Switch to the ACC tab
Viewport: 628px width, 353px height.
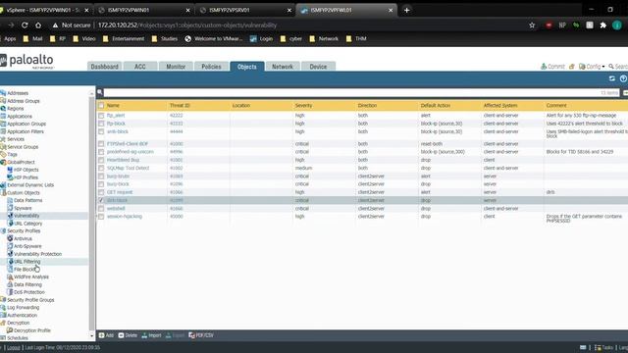coord(139,67)
